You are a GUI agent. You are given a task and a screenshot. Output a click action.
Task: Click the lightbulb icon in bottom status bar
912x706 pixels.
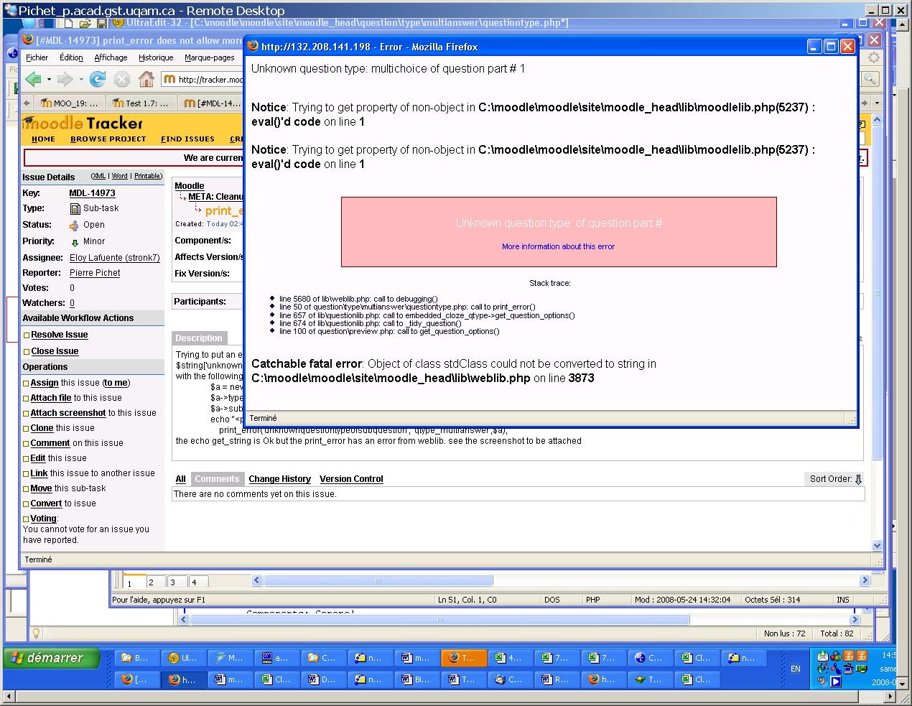point(36,633)
